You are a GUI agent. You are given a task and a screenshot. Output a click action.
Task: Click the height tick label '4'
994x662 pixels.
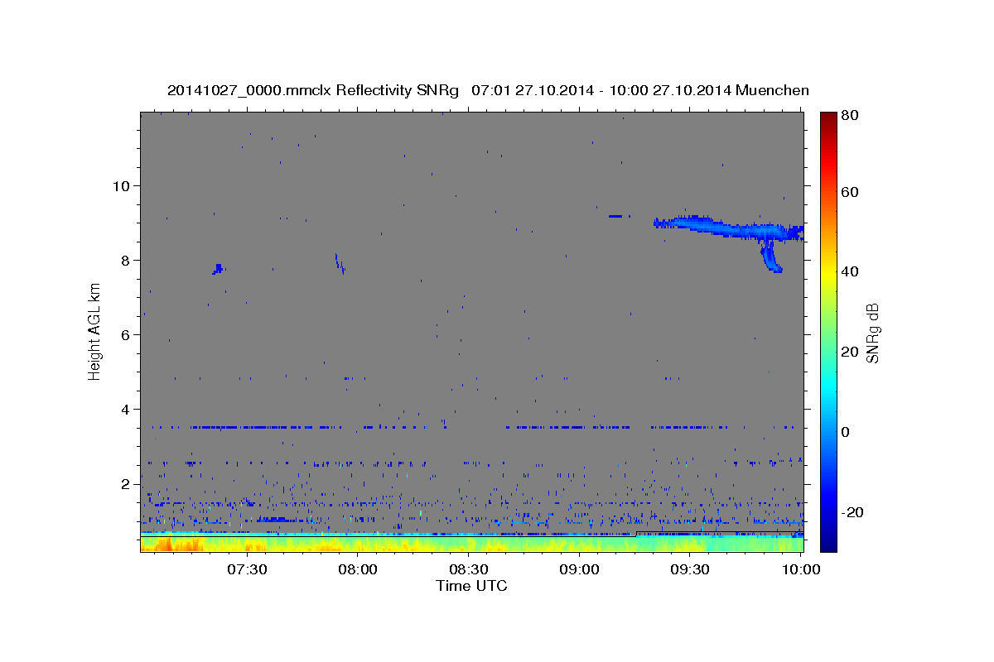(x=125, y=409)
